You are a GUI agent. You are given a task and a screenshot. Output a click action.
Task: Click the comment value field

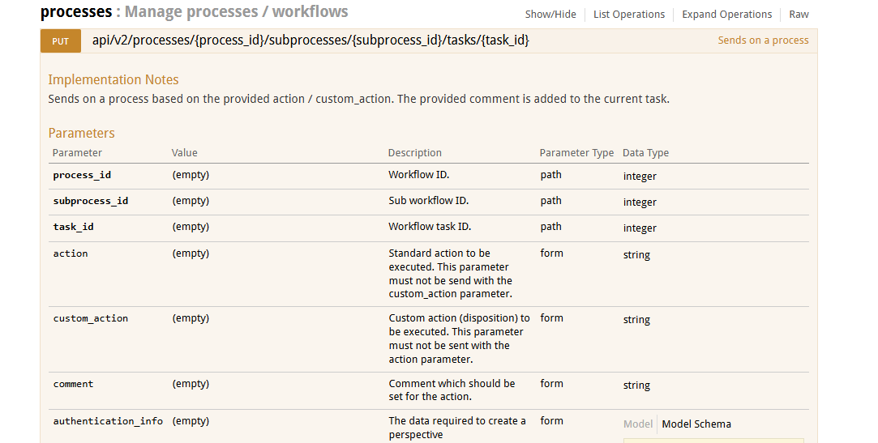(x=191, y=384)
